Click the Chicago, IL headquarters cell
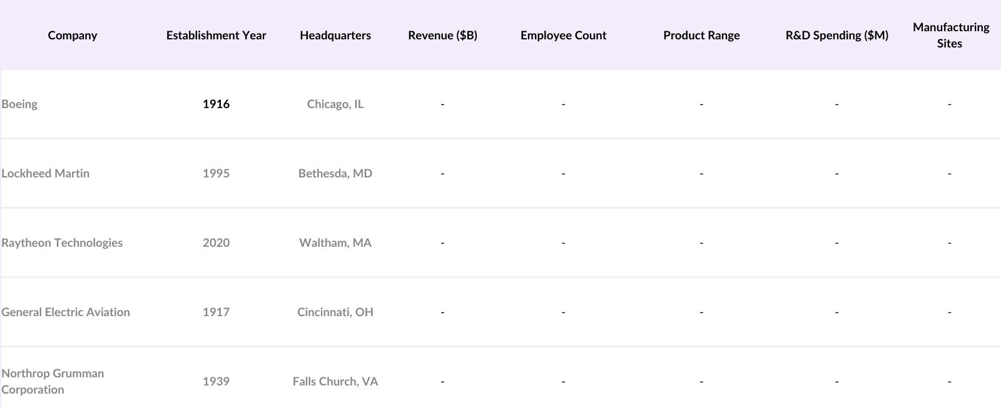Image resolution: width=1001 pixels, height=408 pixels. 335,104
